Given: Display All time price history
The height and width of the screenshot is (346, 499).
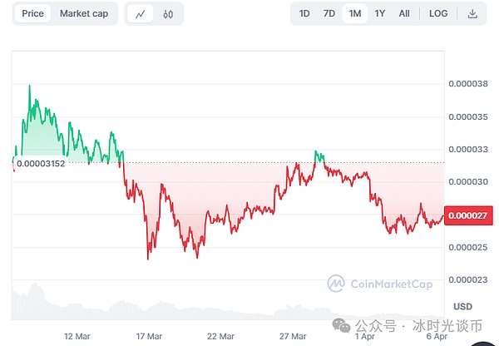Looking at the screenshot, I should (404, 13).
